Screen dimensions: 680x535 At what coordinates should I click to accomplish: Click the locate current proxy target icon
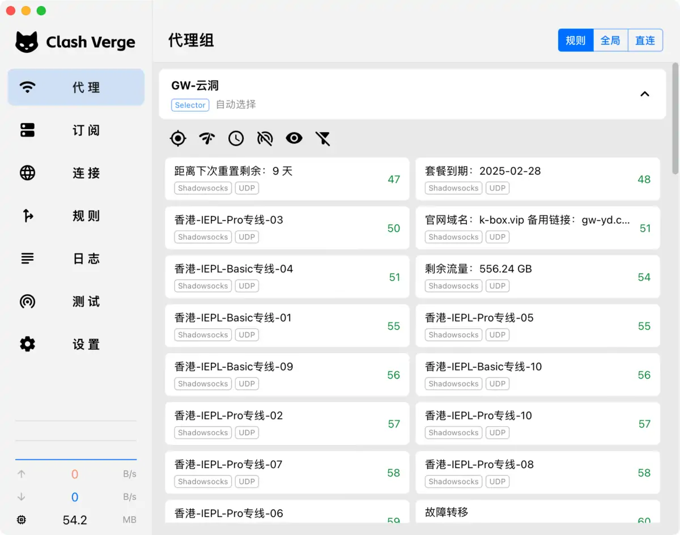(178, 138)
